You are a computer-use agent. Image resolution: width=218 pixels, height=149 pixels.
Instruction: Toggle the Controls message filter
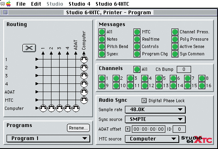tap(137, 46)
